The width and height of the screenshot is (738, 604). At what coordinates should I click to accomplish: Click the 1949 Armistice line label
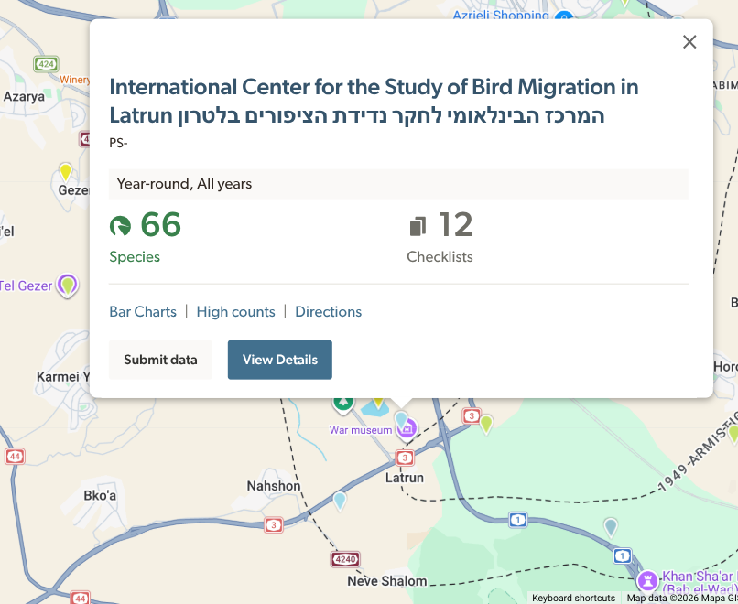coord(698,452)
